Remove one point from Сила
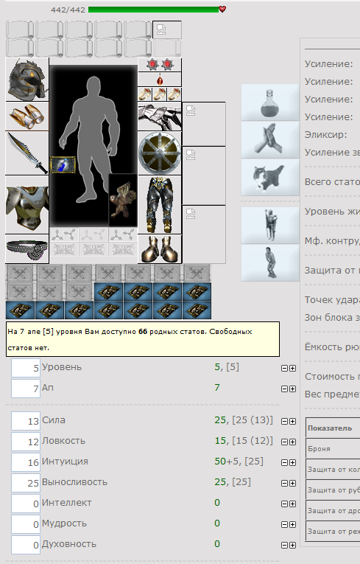Viewport: 360px width, 564px height. 285,421
